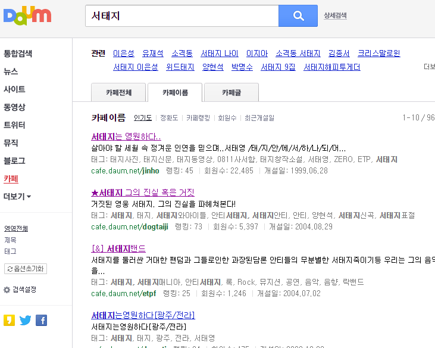Open result [&] 서태지밴드
The height and width of the screenshot is (348, 435).
coord(118,248)
